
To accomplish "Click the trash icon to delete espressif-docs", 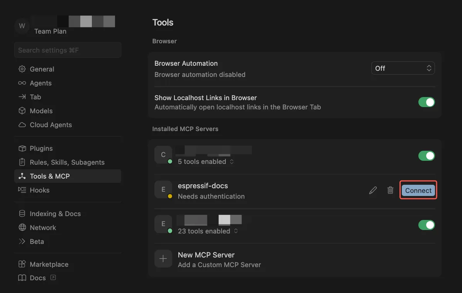I will (x=390, y=190).
